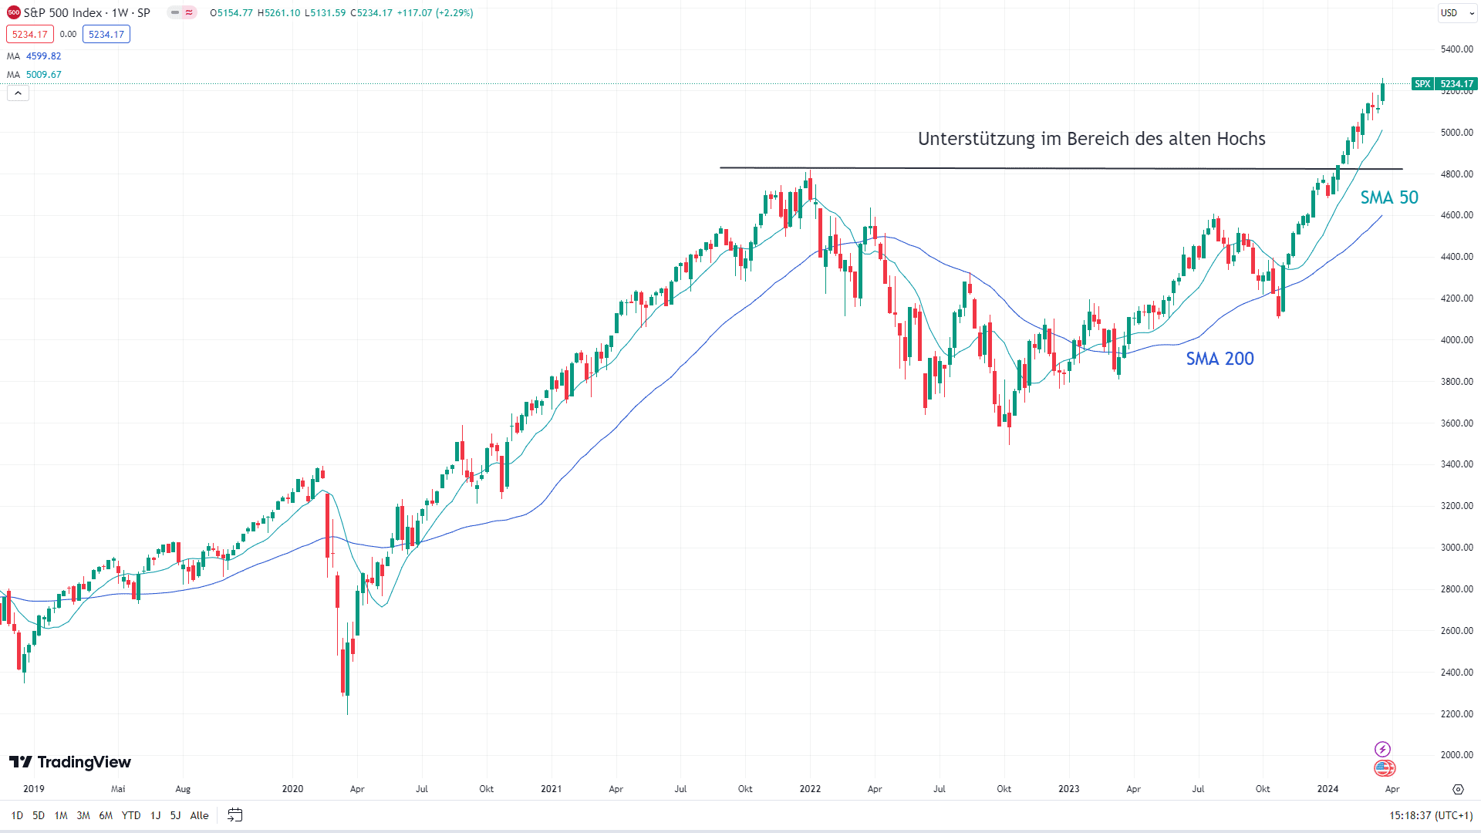Click the TradingView logo
This screenshot has height=833, width=1481.
click(x=70, y=762)
